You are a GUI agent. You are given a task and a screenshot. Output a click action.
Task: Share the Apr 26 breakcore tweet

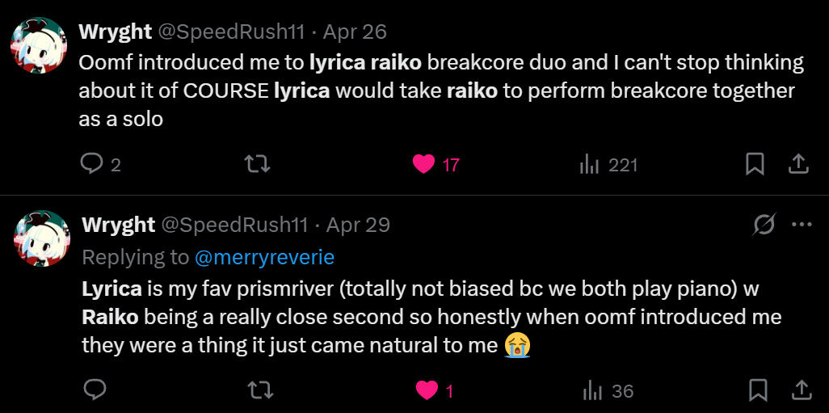point(798,165)
